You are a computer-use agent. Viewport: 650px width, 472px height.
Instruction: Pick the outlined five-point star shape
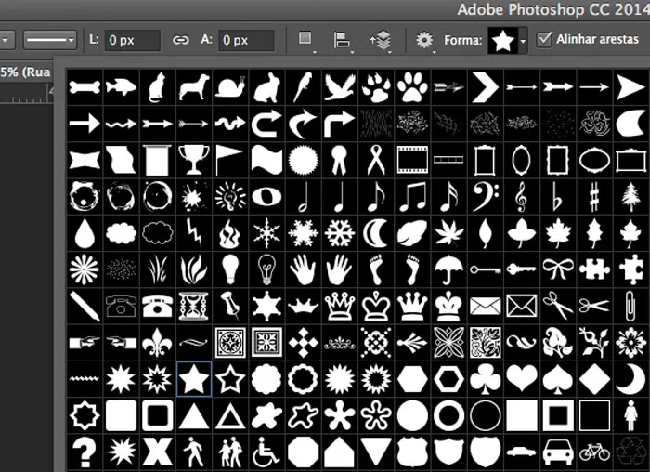(230, 379)
